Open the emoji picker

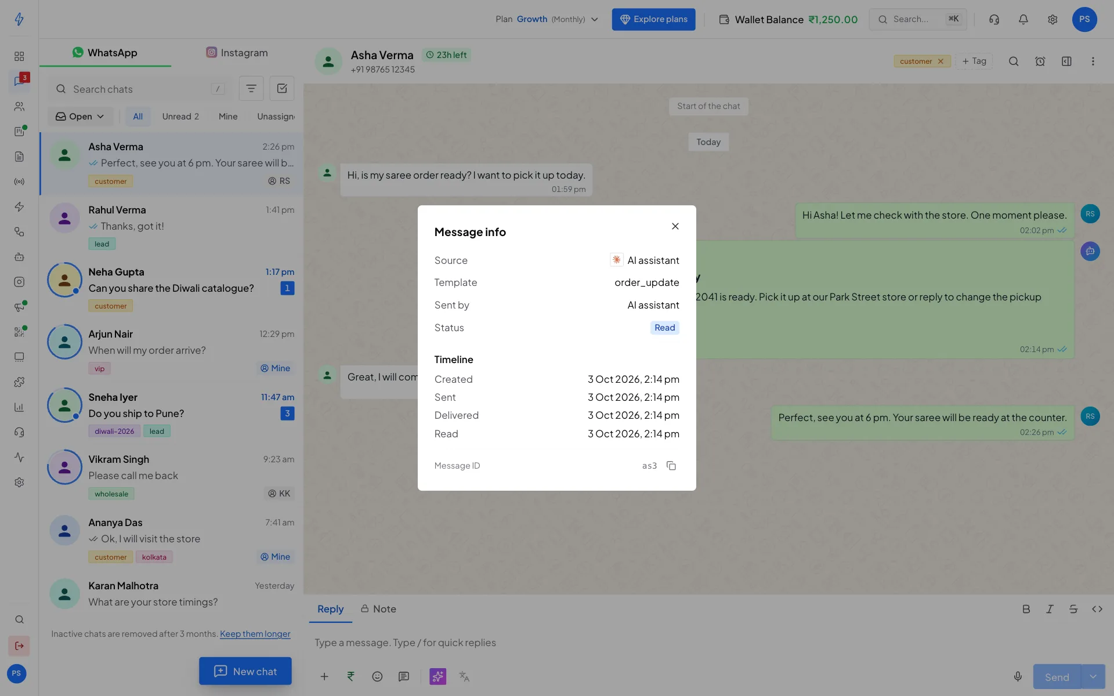377,676
